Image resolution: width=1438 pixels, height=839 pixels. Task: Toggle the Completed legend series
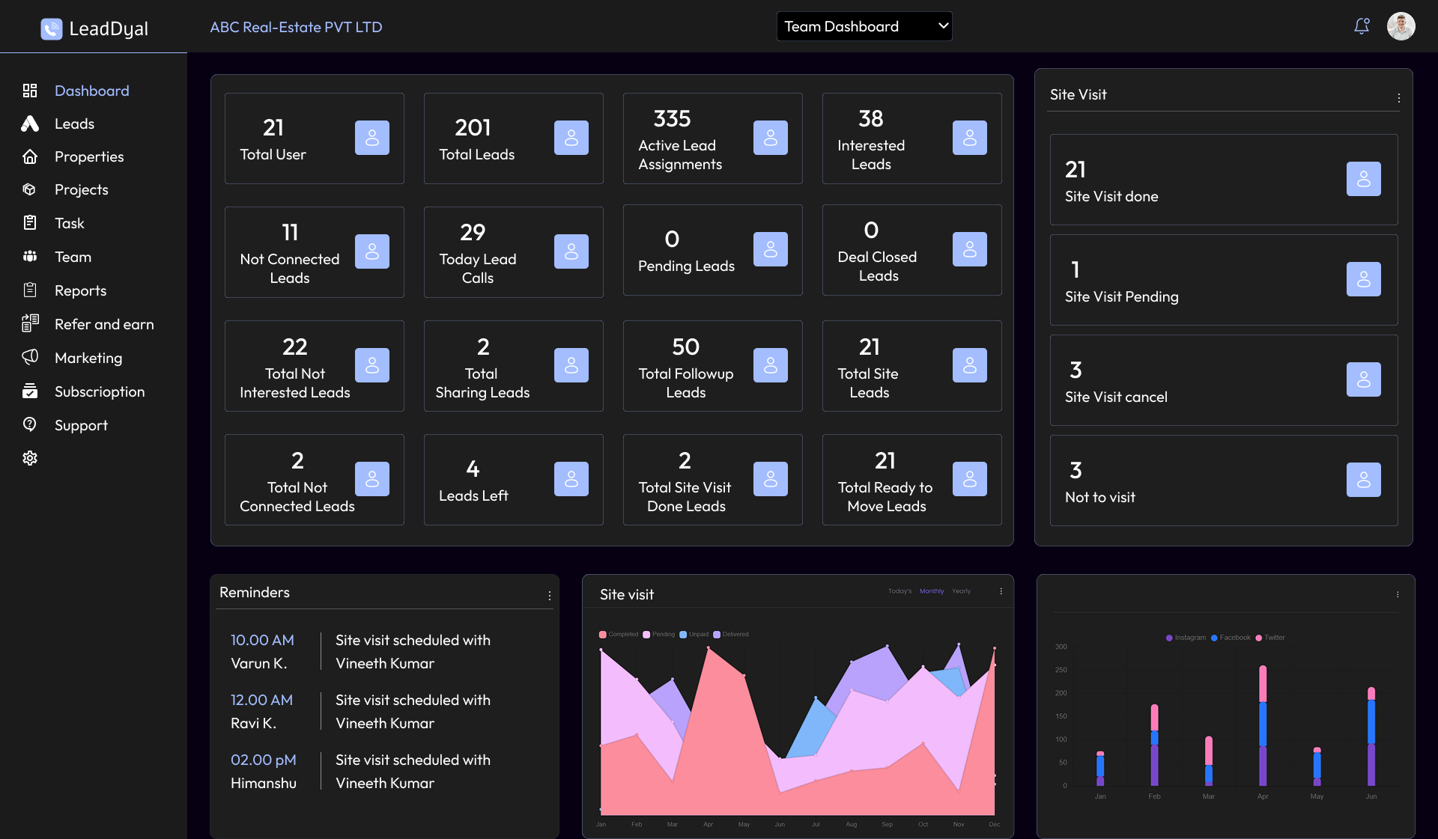tap(619, 634)
